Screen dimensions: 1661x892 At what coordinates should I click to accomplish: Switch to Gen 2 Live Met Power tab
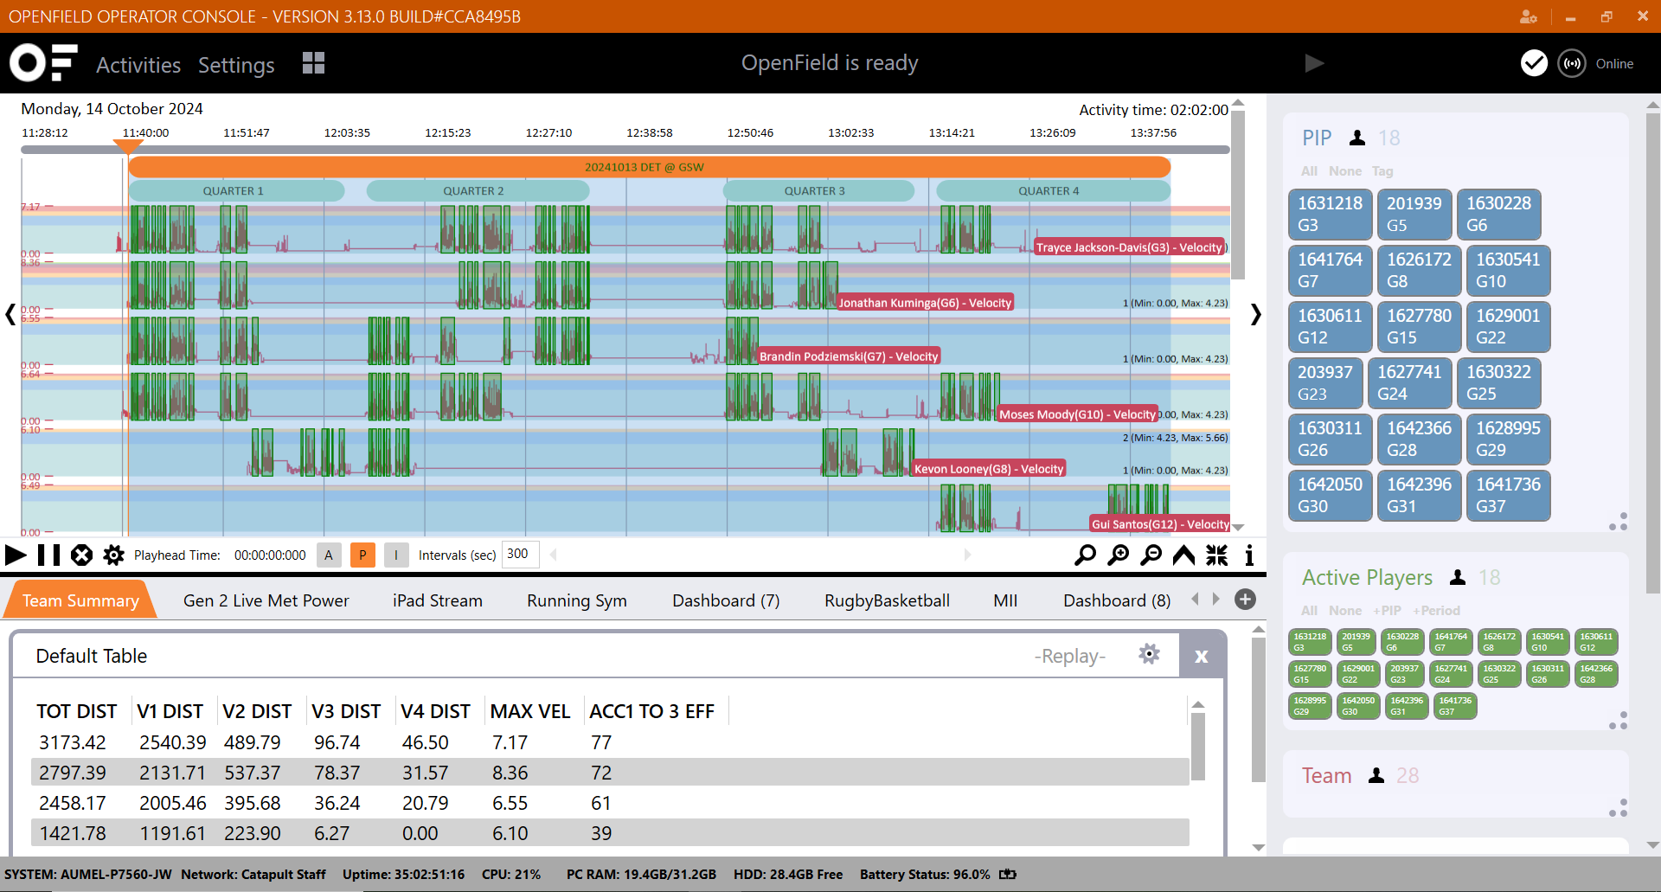(266, 600)
